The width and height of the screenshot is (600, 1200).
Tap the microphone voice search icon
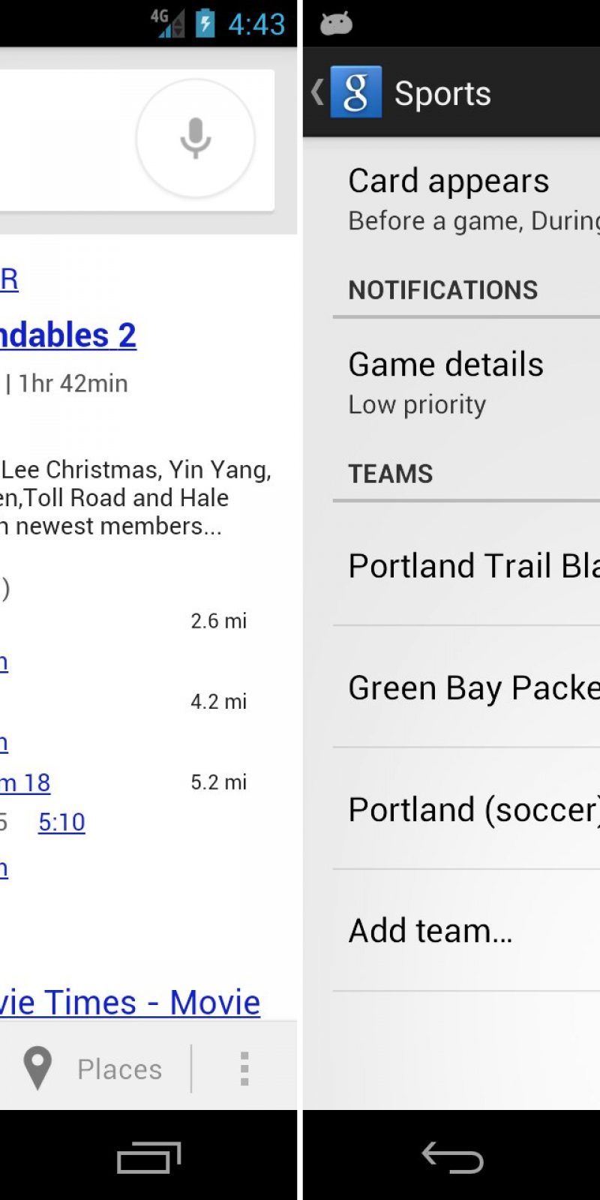tap(196, 138)
